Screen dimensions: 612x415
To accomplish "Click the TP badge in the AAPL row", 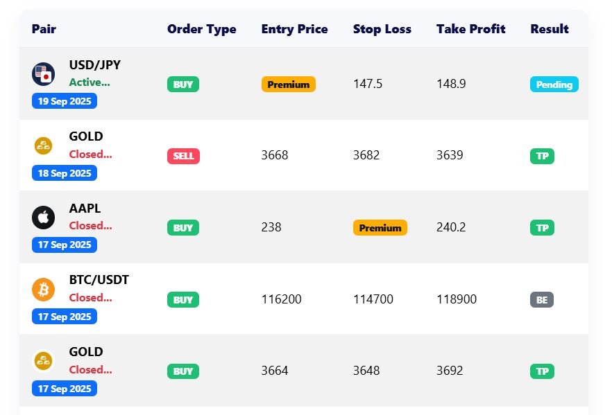I will (542, 228).
